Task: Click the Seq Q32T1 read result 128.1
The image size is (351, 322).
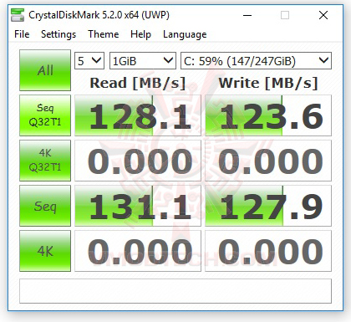Action: (x=138, y=115)
